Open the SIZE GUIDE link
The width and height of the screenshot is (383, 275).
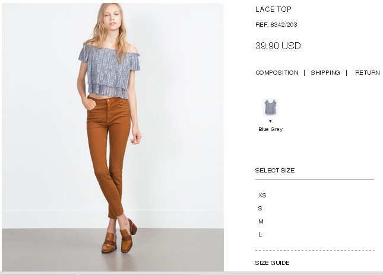pyautogui.click(x=273, y=263)
